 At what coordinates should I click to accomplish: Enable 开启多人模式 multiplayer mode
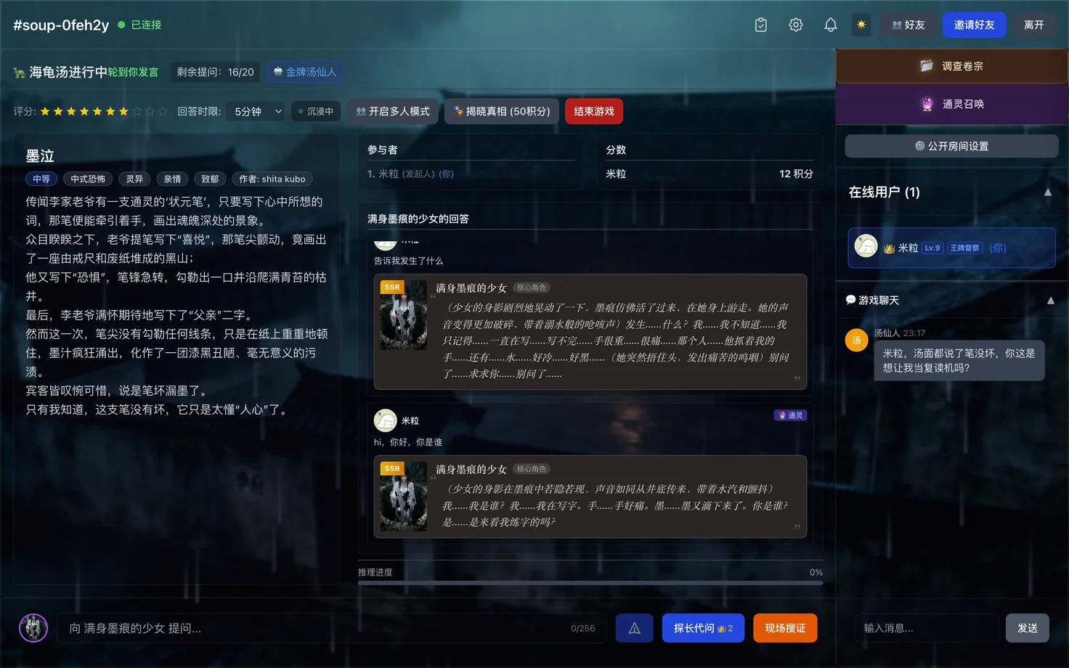tap(393, 111)
